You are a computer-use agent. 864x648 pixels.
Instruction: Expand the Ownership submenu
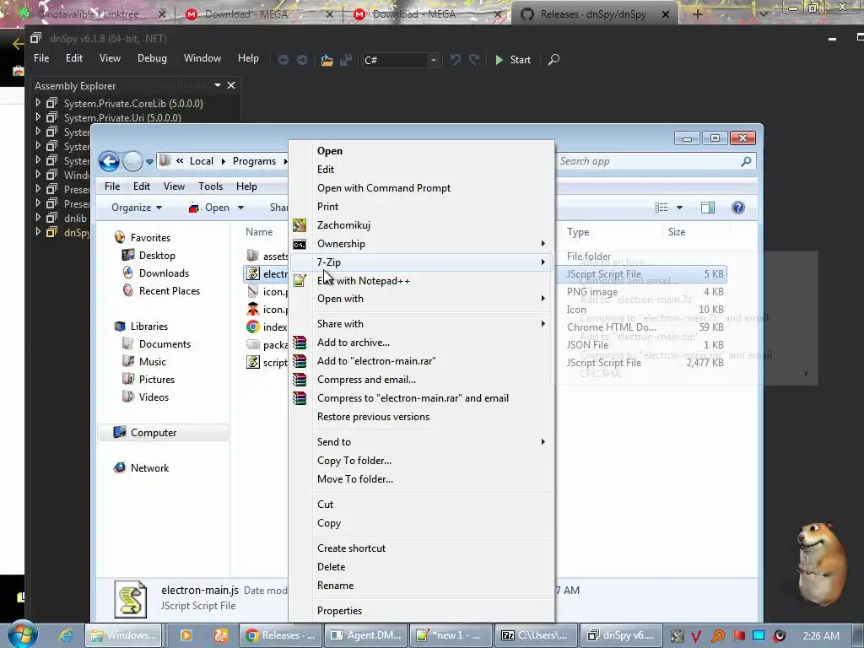[x=422, y=244]
